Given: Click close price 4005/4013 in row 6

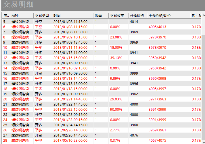Looking at the screenshot, I should [157, 27].
